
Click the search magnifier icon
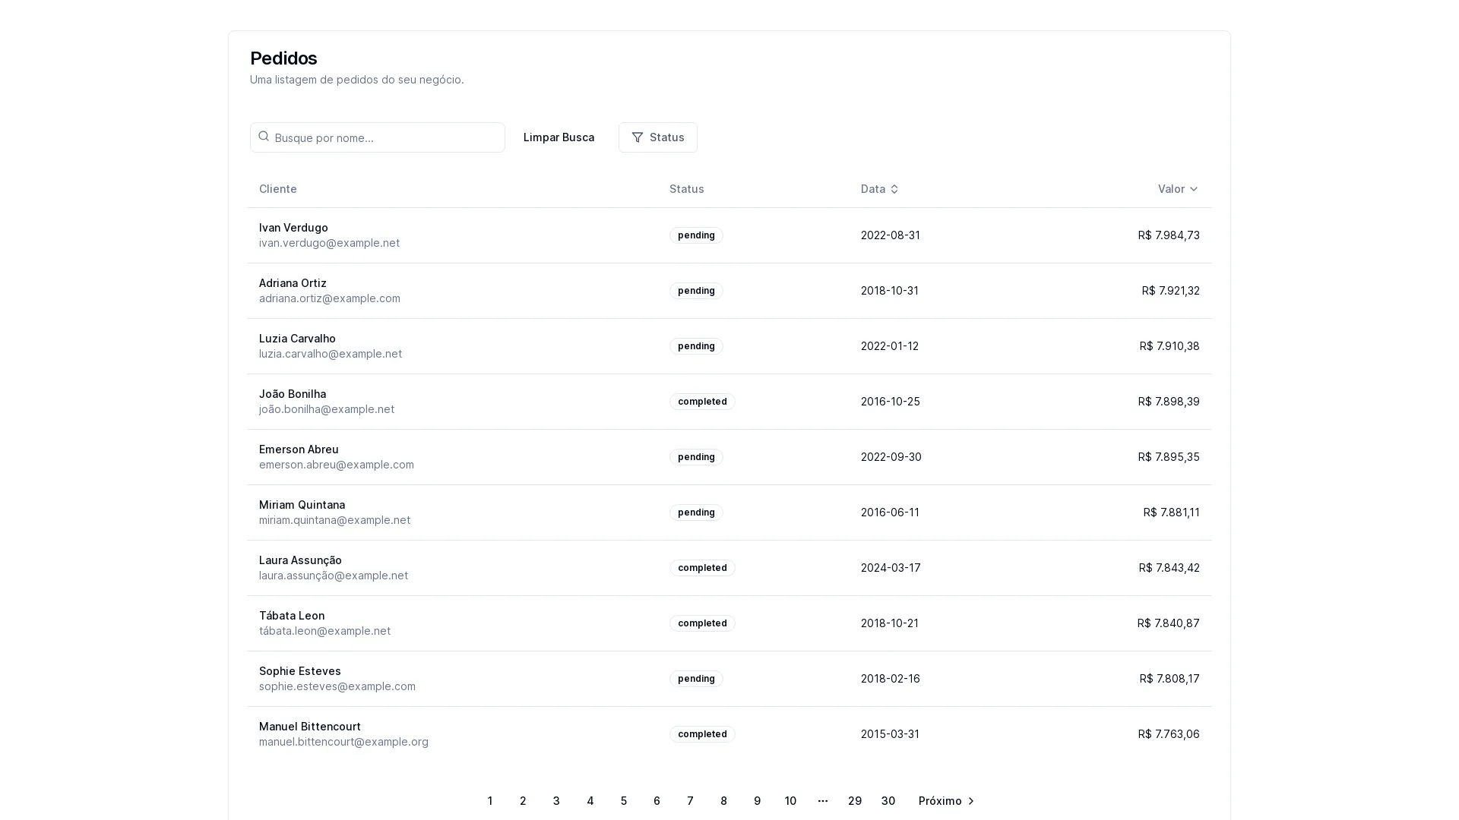pos(264,137)
